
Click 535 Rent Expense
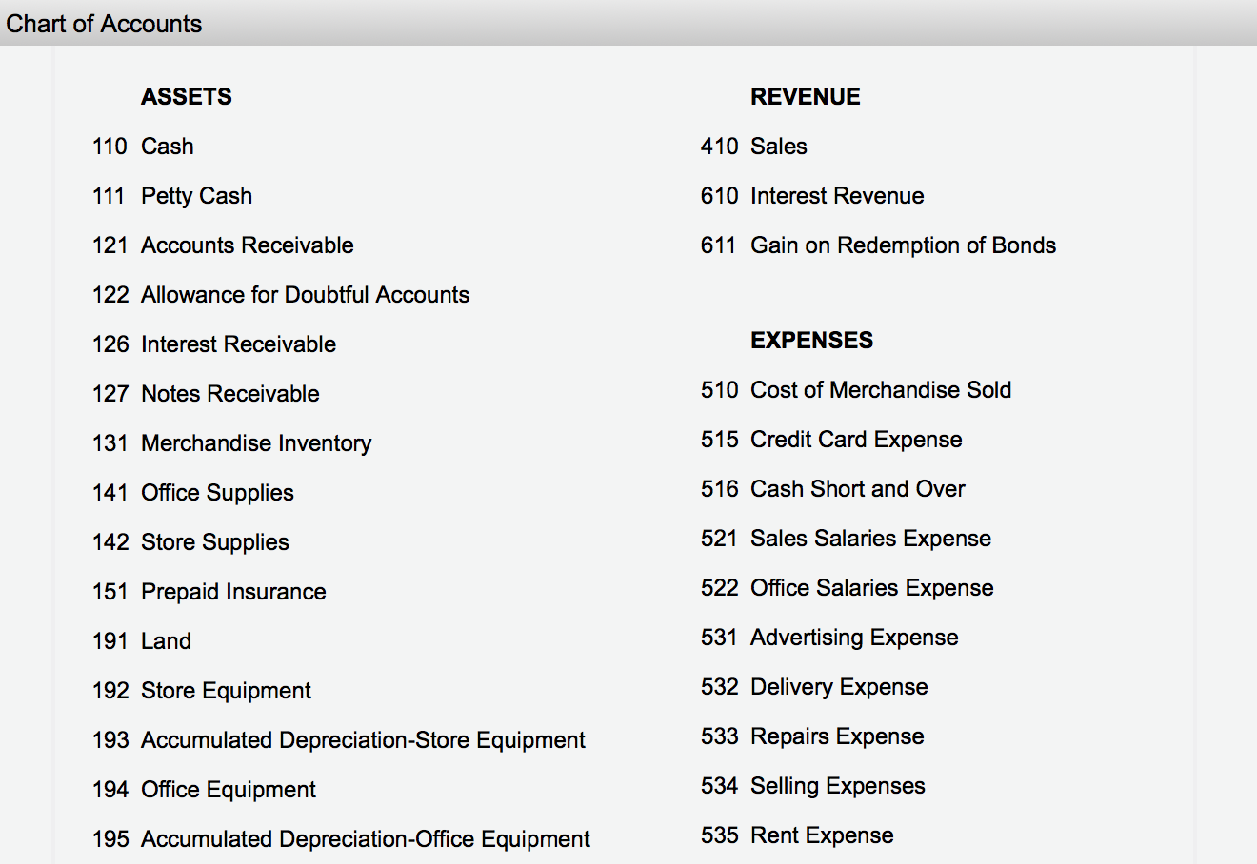click(797, 835)
